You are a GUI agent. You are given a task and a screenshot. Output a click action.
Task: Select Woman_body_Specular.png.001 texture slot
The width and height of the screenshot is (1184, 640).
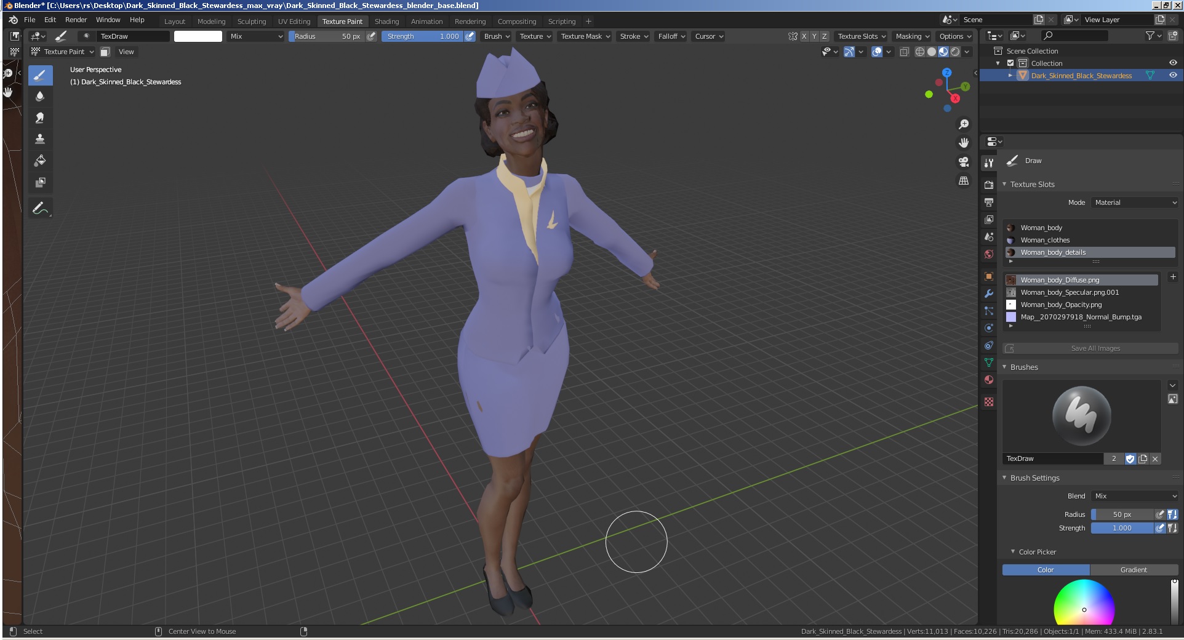[1082, 292]
